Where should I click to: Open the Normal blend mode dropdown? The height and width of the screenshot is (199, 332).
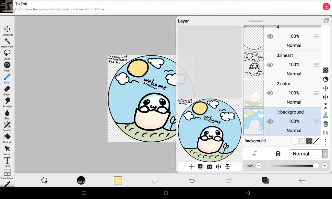(x=309, y=154)
